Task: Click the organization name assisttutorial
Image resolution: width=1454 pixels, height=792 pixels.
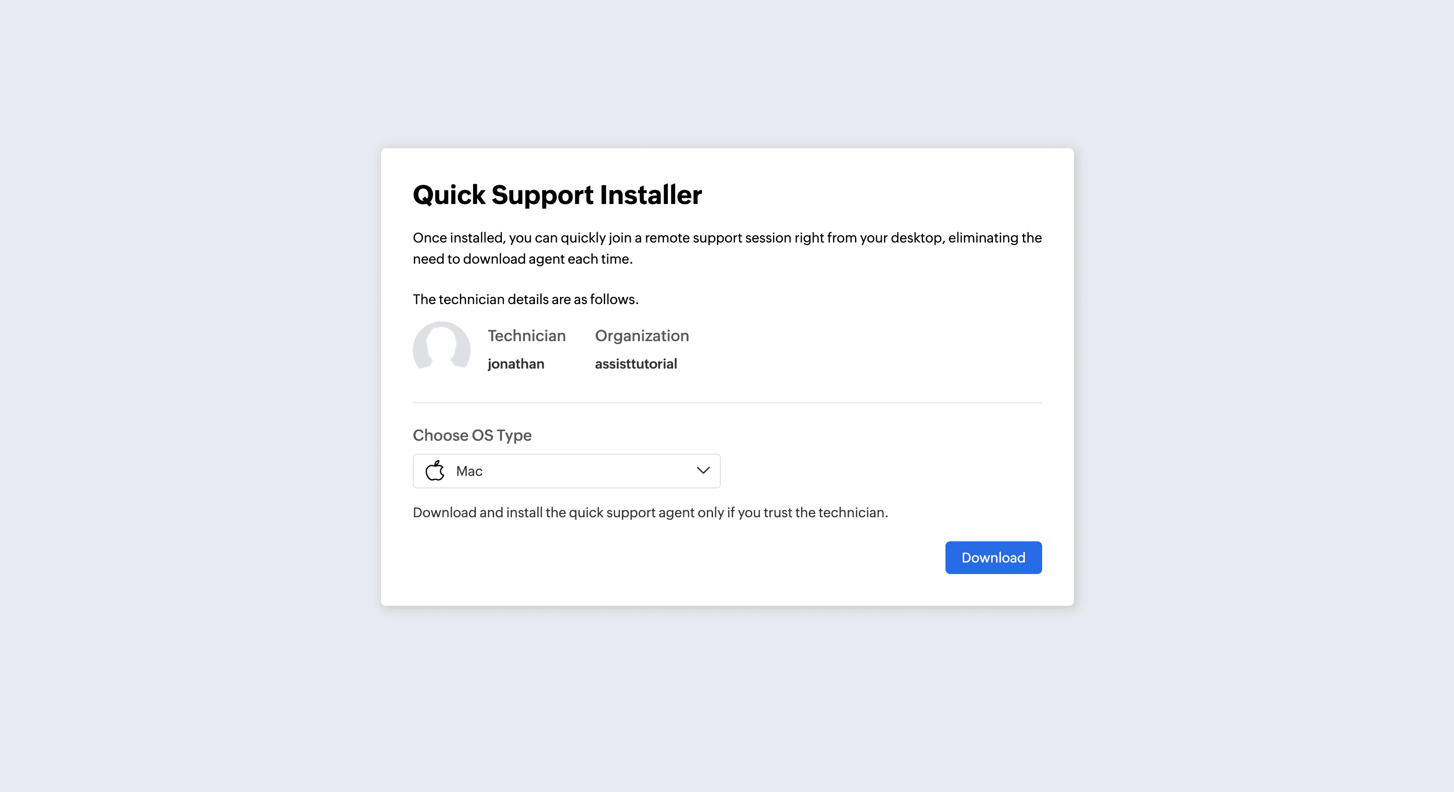Action: [x=636, y=364]
